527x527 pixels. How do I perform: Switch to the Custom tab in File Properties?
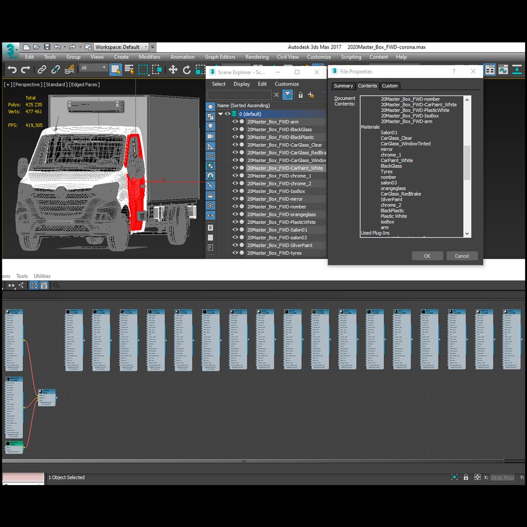390,86
